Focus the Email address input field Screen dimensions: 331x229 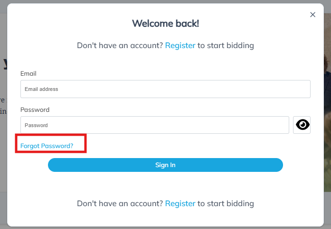click(x=165, y=89)
